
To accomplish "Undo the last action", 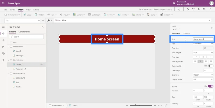I will pyautogui.click(x=188, y=9).
